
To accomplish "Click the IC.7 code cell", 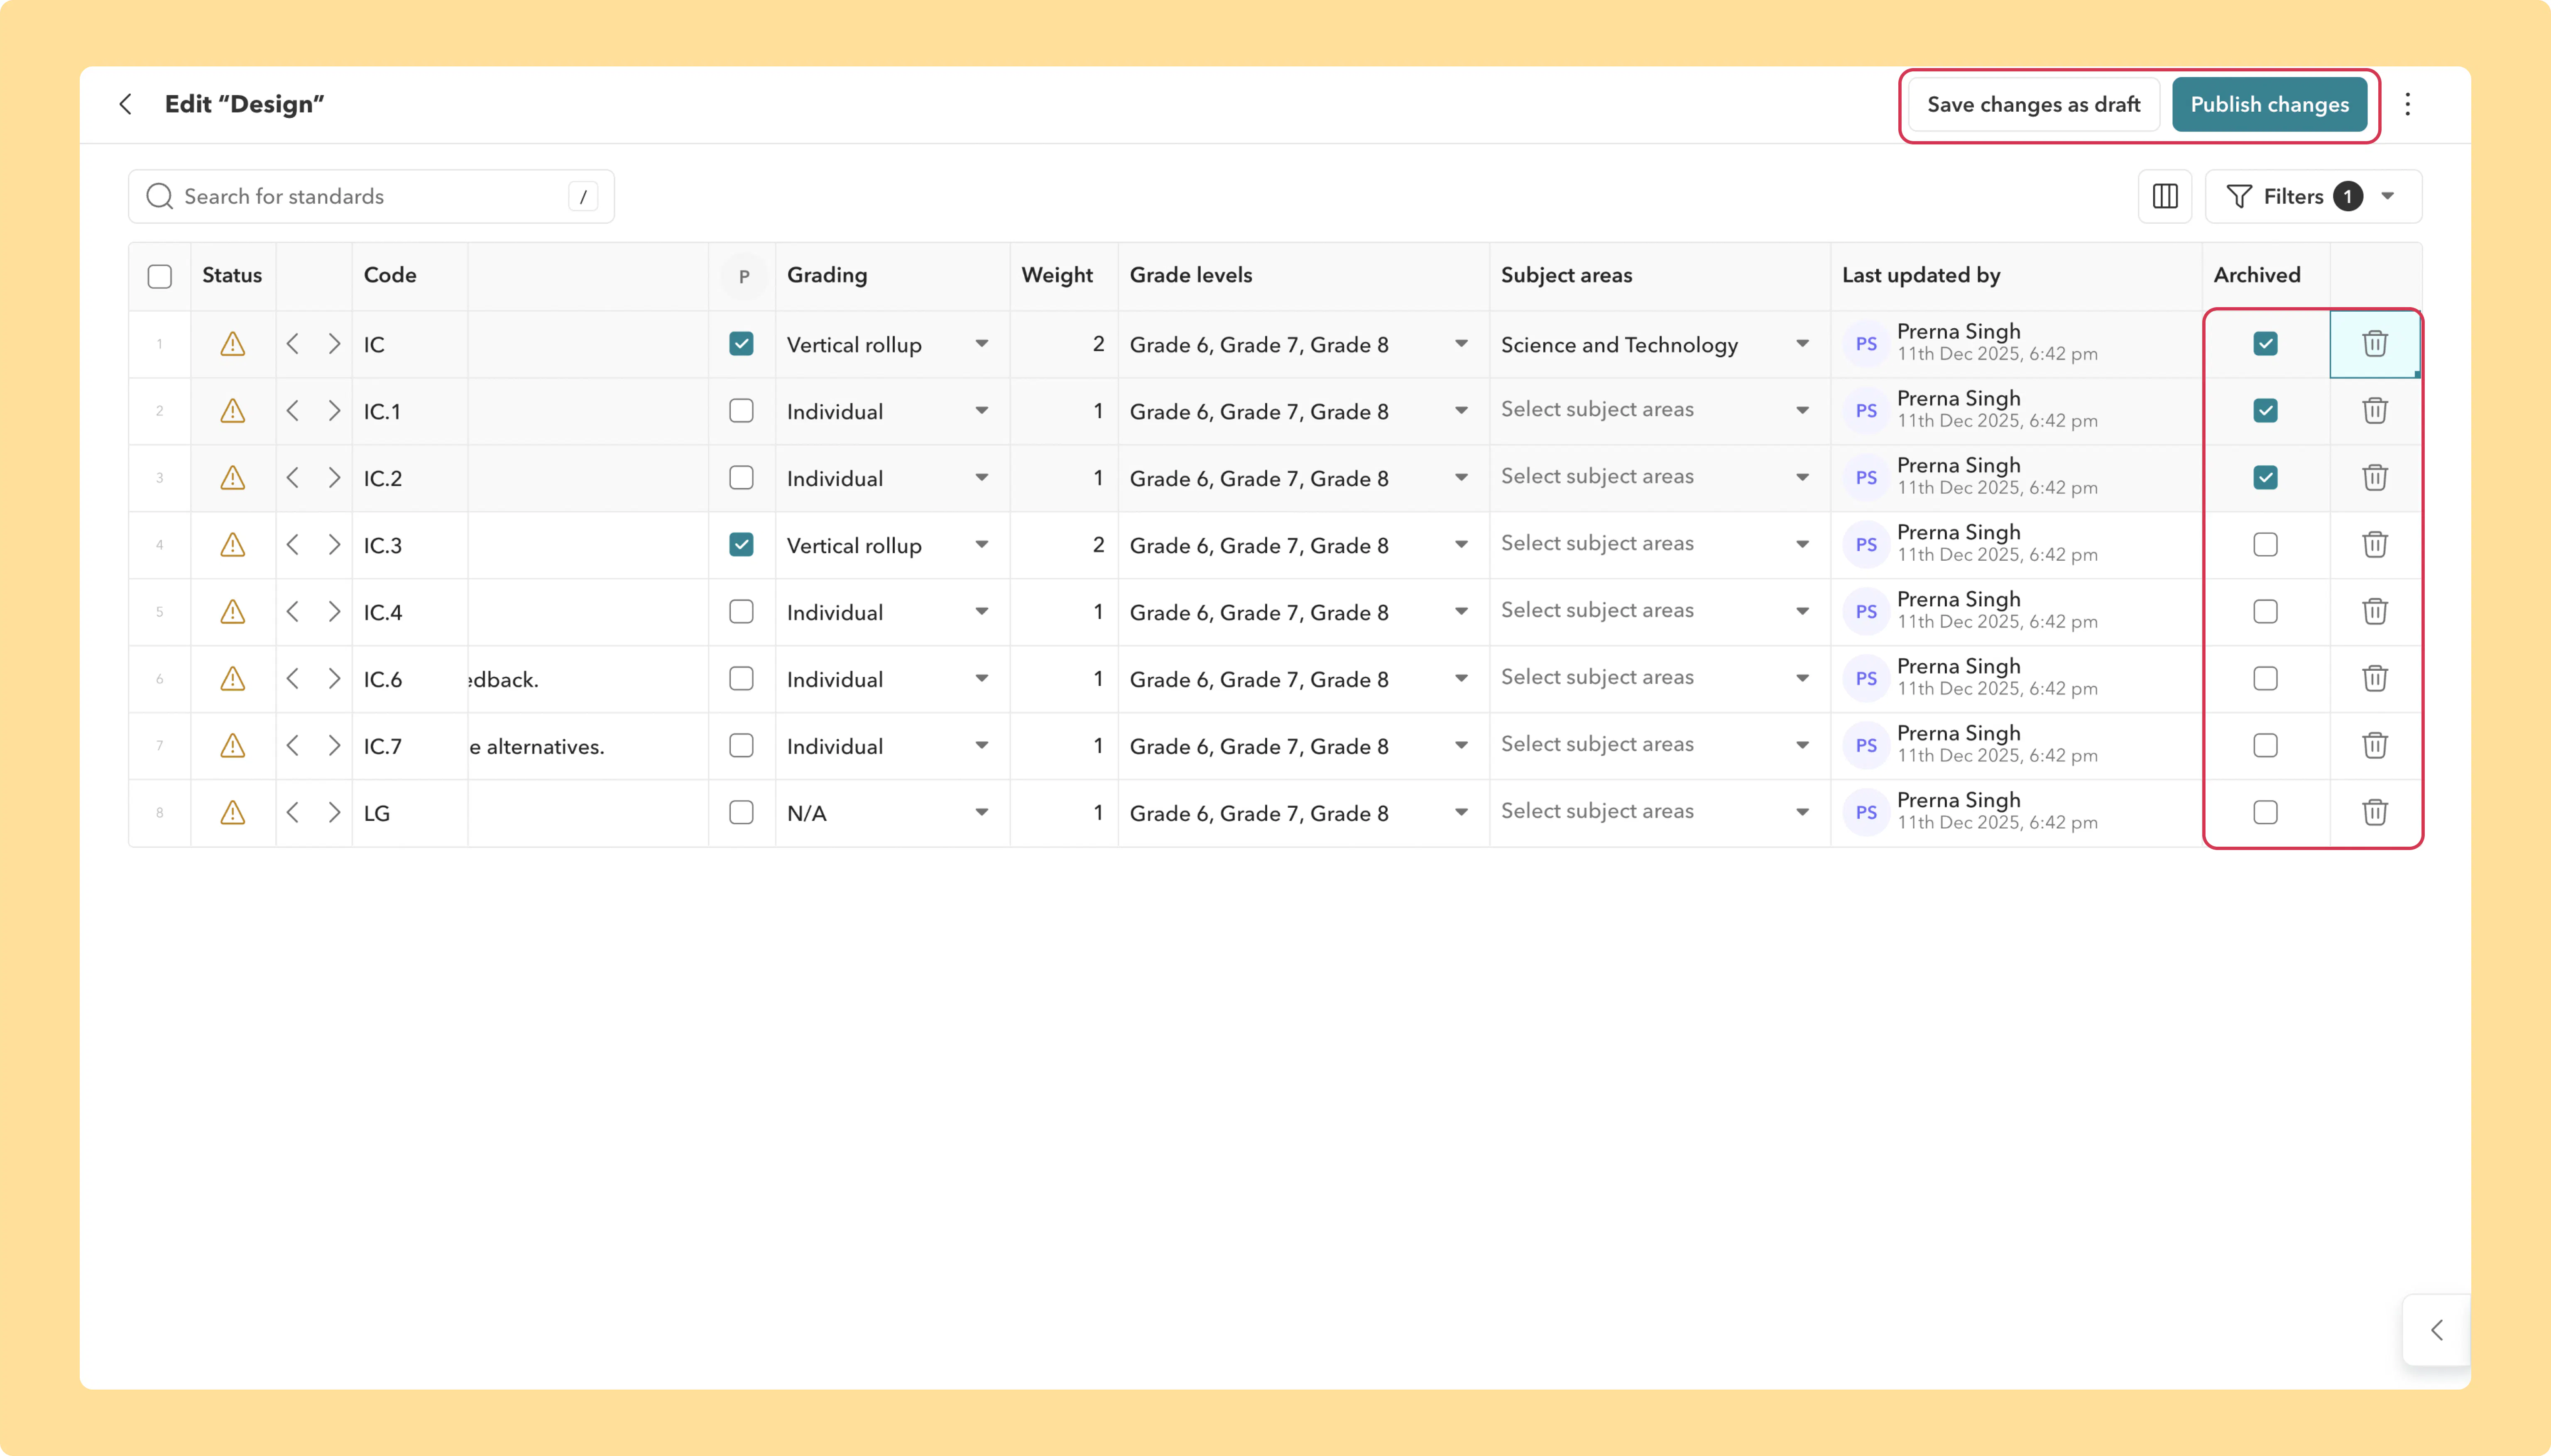I will point(410,746).
